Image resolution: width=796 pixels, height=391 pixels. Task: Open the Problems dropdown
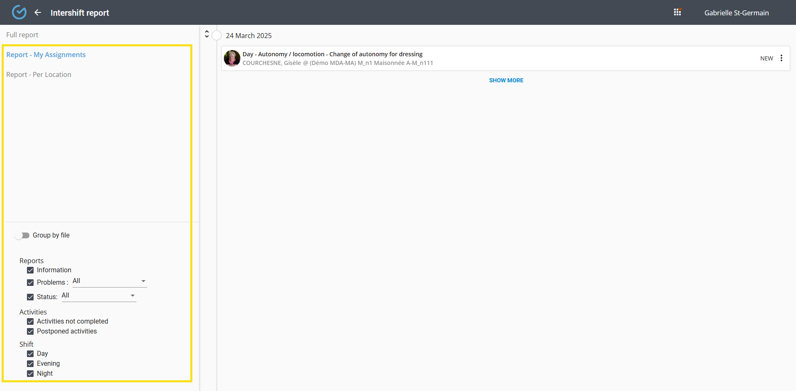[x=109, y=281]
